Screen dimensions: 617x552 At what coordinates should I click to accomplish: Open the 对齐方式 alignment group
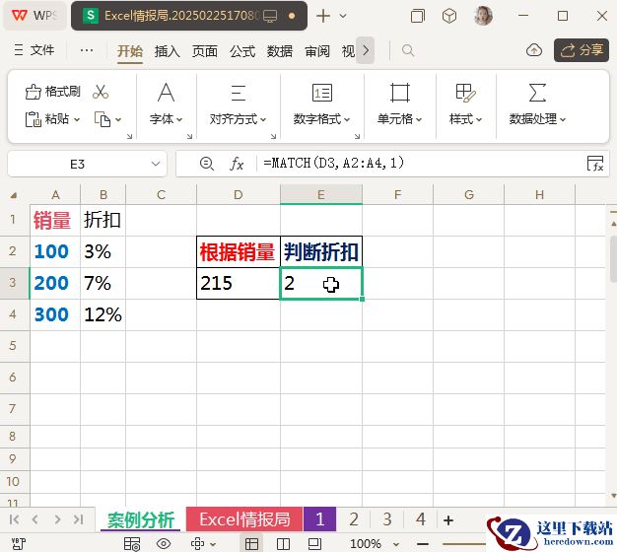238,103
